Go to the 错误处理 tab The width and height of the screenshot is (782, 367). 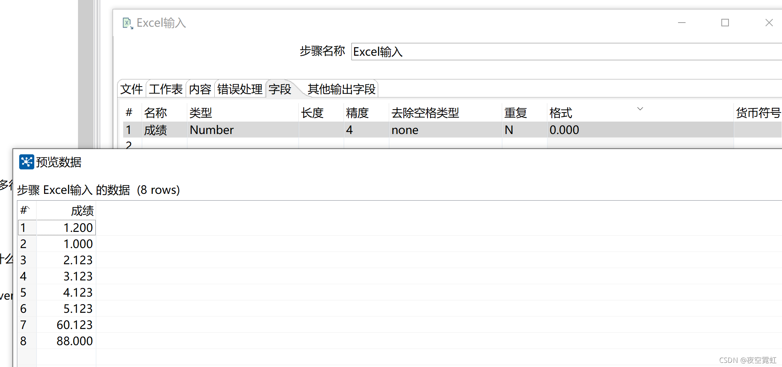(x=240, y=89)
